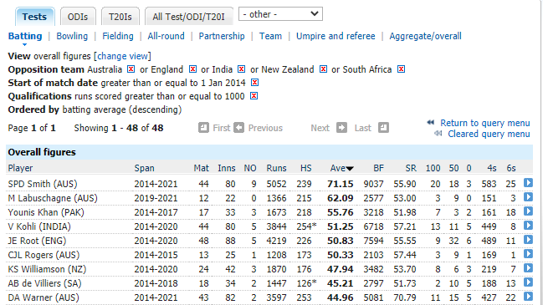
Task: Remove the start of match date filter
Action: (x=254, y=82)
